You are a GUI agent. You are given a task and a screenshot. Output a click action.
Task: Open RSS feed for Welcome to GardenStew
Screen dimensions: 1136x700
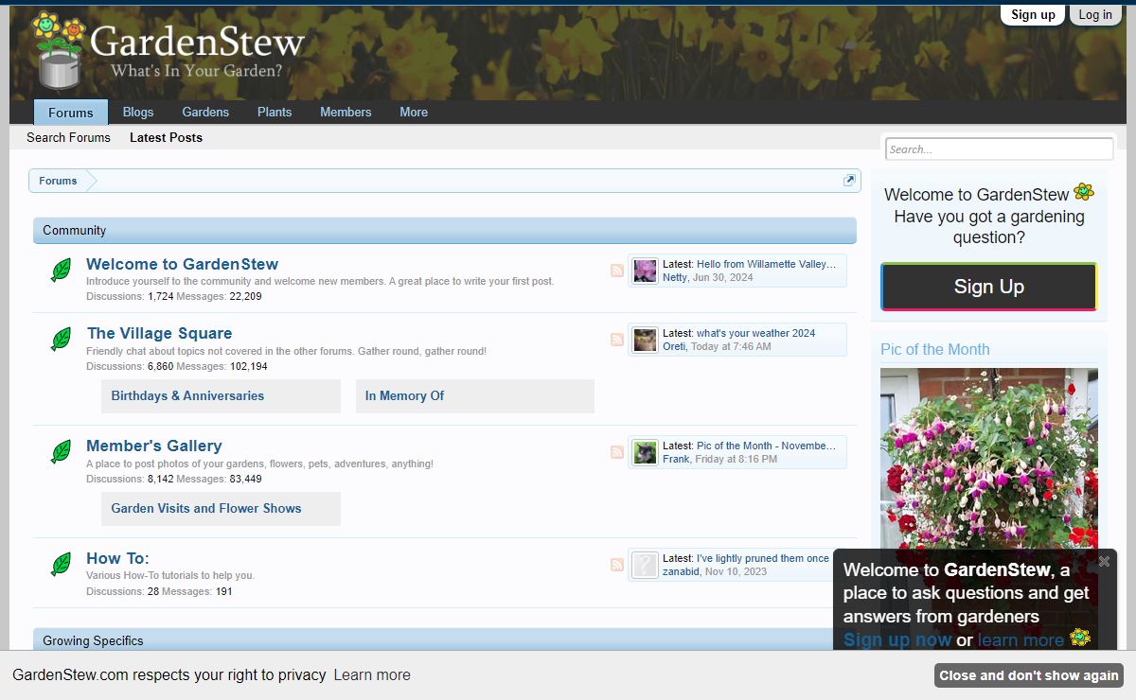(617, 271)
